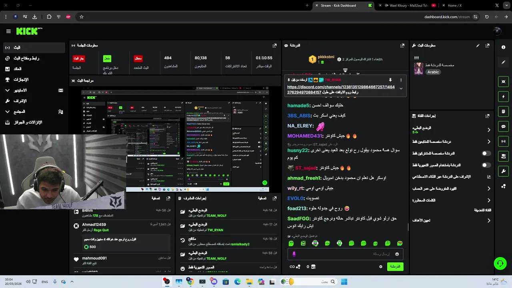Open MOHAMED431 username in chat
Image resolution: width=512 pixels, height=288 pixels.
point(305,136)
